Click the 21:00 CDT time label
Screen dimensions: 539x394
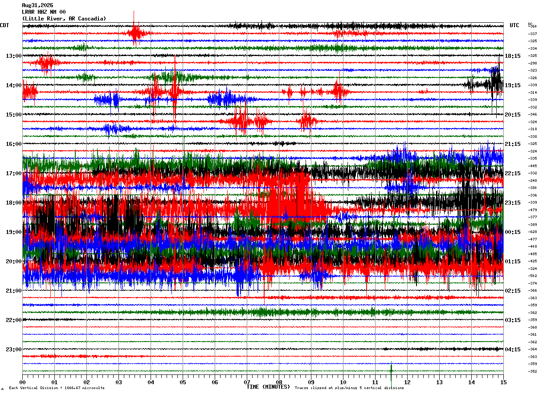(x=13, y=290)
